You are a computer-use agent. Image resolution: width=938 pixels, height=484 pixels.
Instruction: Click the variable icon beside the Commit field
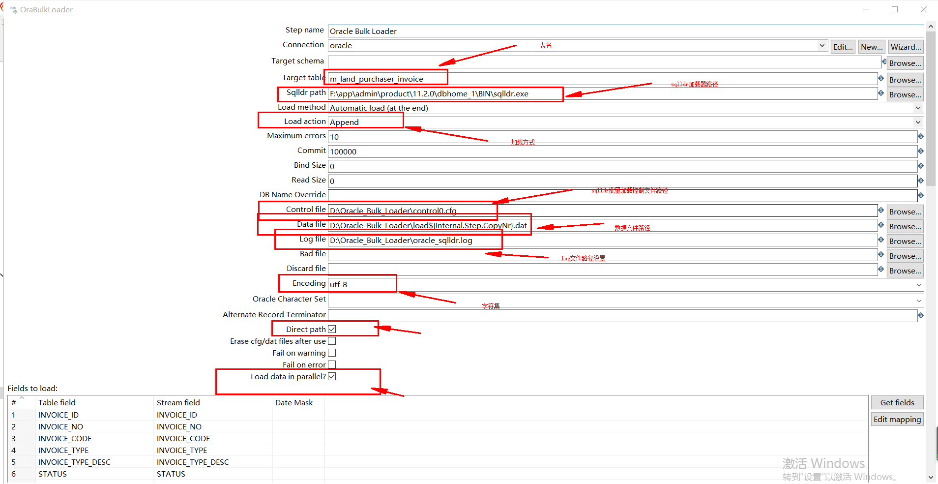click(x=921, y=151)
